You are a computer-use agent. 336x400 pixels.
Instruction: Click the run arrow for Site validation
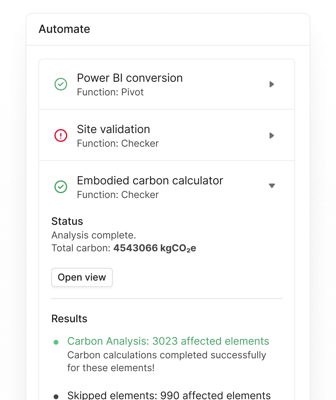(272, 135)
